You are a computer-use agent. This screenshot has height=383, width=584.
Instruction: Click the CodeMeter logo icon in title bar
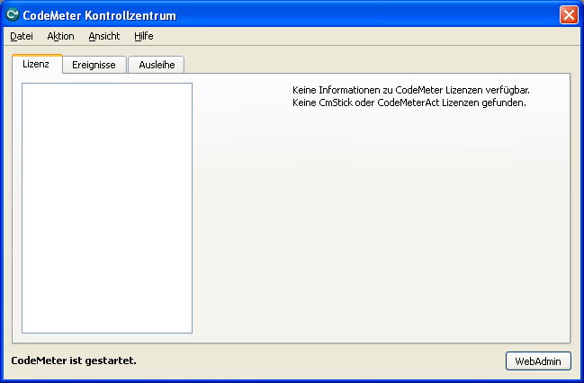[13, 15]
